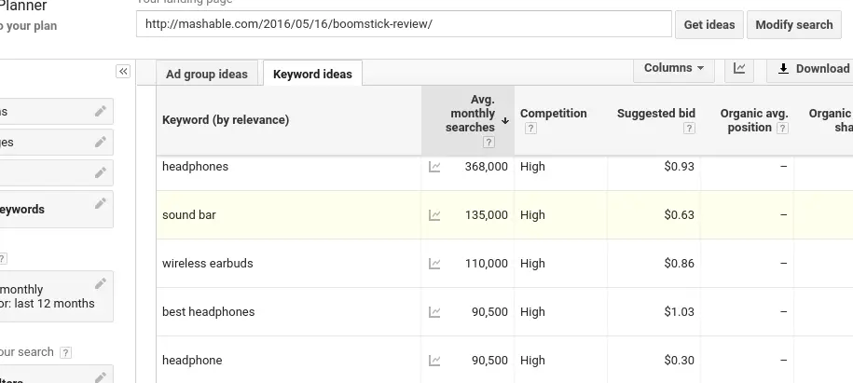Select the 'headphones' keyword

click(195, 167)
